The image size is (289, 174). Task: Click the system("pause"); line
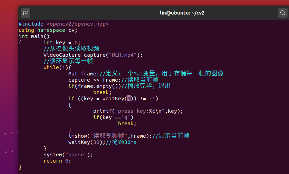[x=68, y=155]
